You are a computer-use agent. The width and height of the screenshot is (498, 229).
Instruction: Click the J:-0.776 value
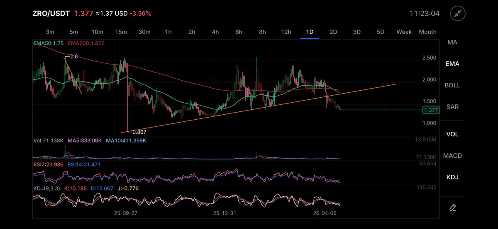(127, 188)
